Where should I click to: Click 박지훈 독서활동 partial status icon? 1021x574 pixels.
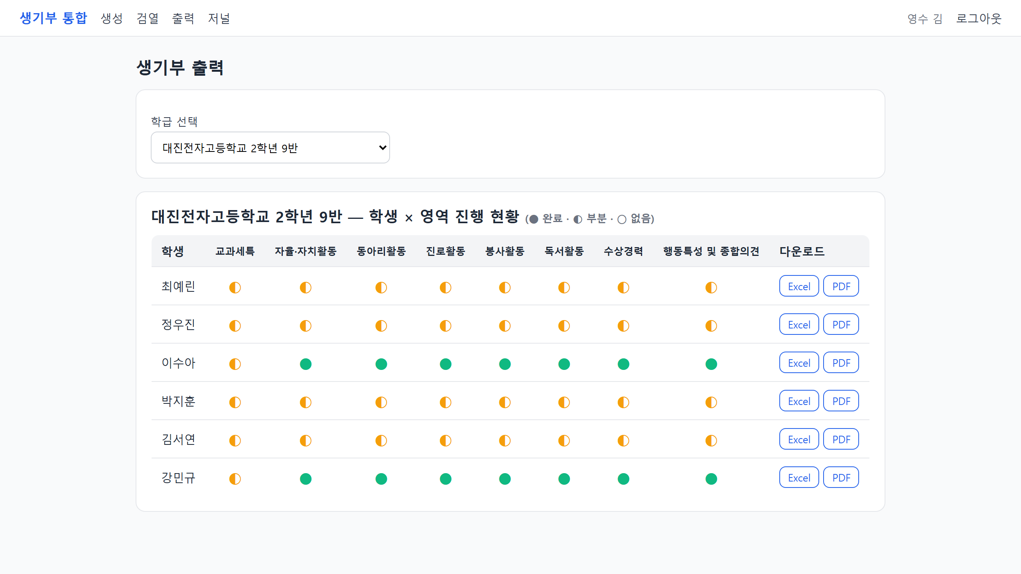[564, 402]
